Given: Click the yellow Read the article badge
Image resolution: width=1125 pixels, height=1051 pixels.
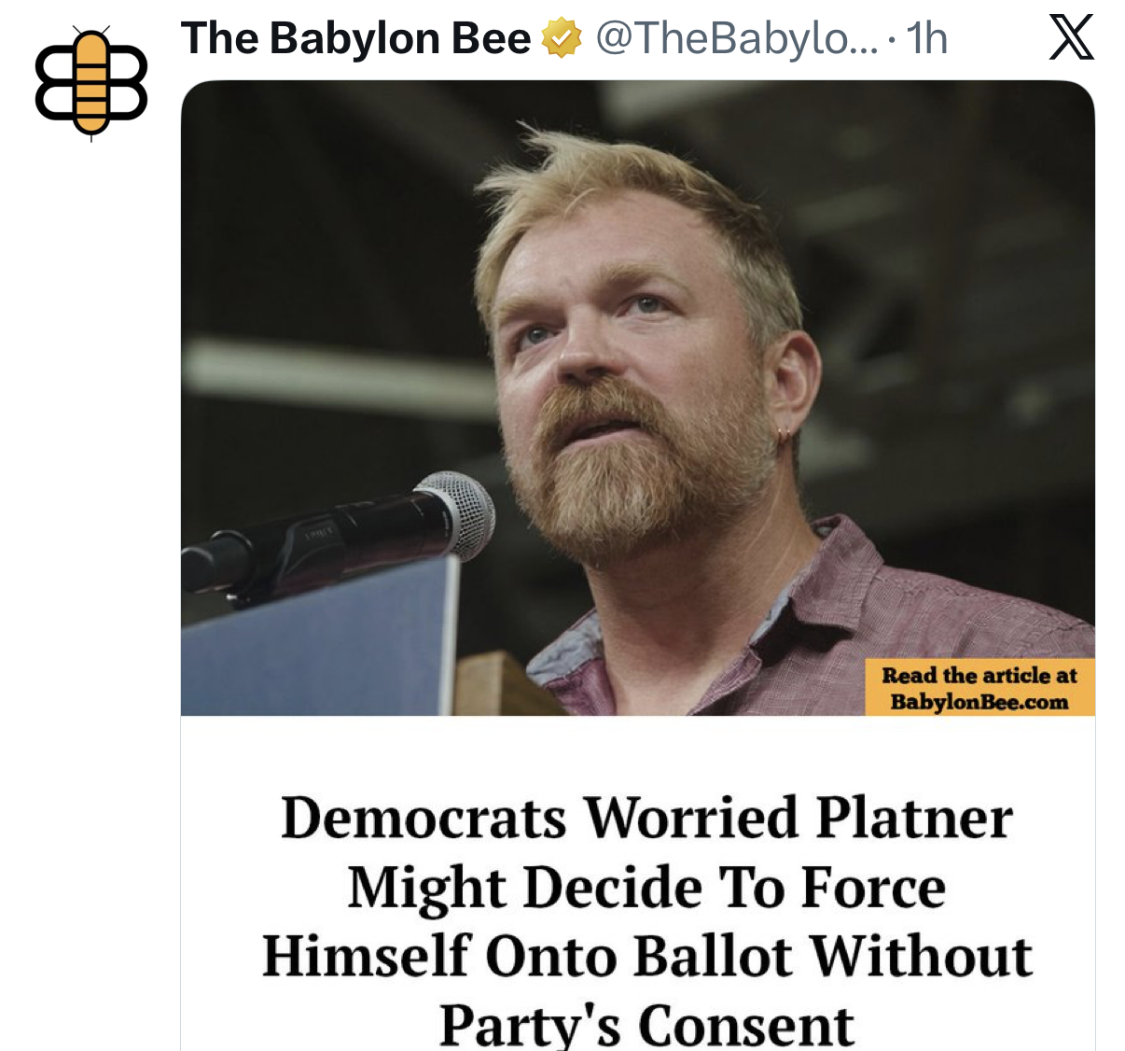Looking at the screenshot, I should [x=979, y=688].
